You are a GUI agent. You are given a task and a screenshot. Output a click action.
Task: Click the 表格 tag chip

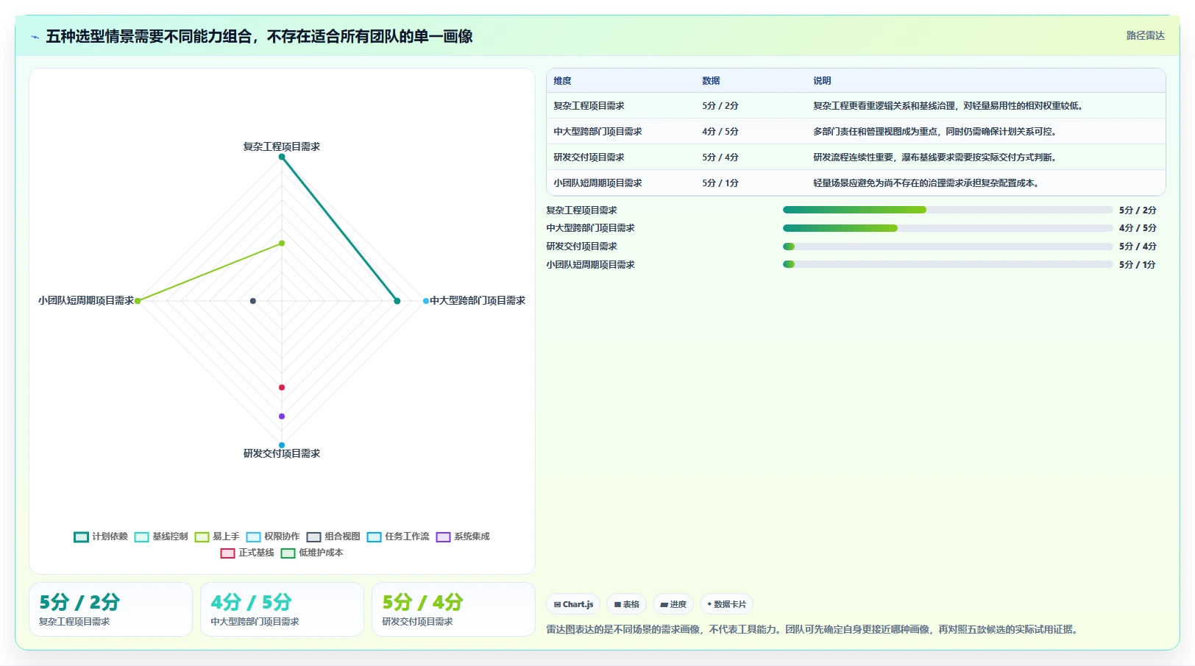626,604
